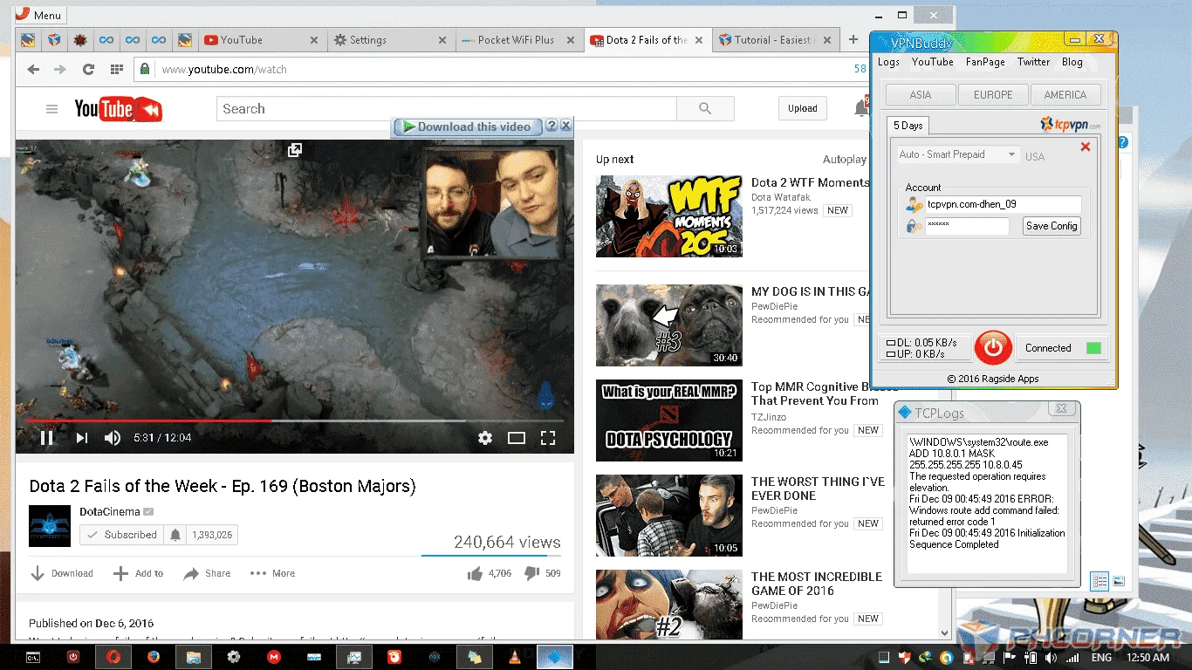Toggle the channel notification bell beside Subscribed
The image size is (1192, 670).
pyautogui.click(x=175, y=535)
